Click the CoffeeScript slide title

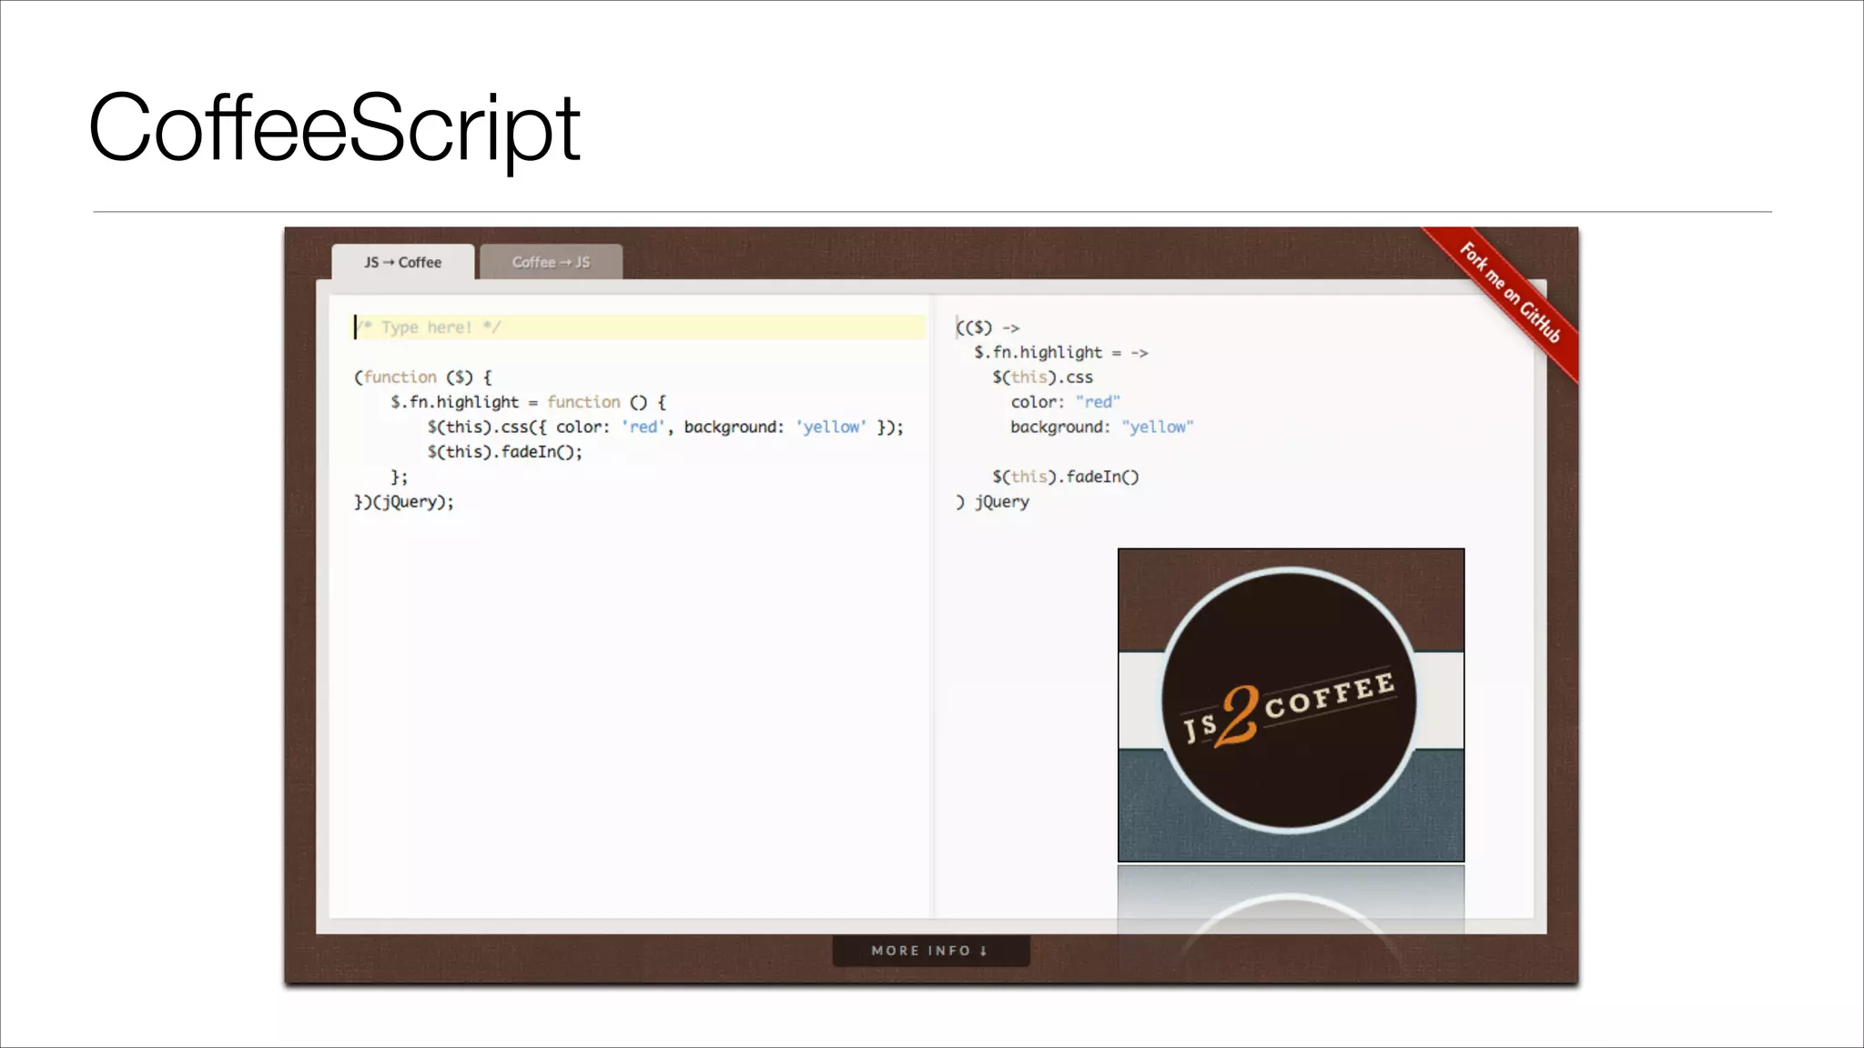334,127
